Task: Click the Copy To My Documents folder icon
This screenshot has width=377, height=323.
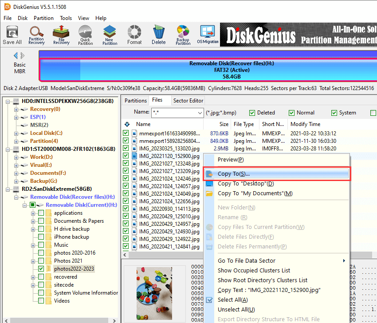Action: 209,193
